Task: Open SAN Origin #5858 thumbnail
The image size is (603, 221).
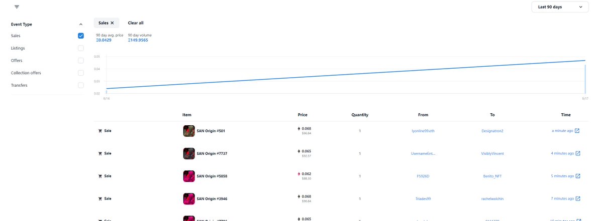Action: coord(189,176)
